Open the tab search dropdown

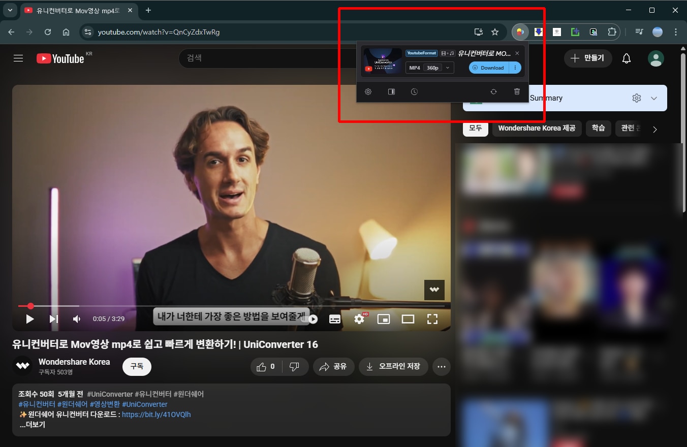[10, 10]
